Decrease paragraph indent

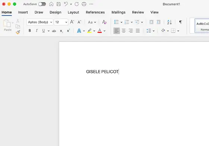click(x=152, y=22)
